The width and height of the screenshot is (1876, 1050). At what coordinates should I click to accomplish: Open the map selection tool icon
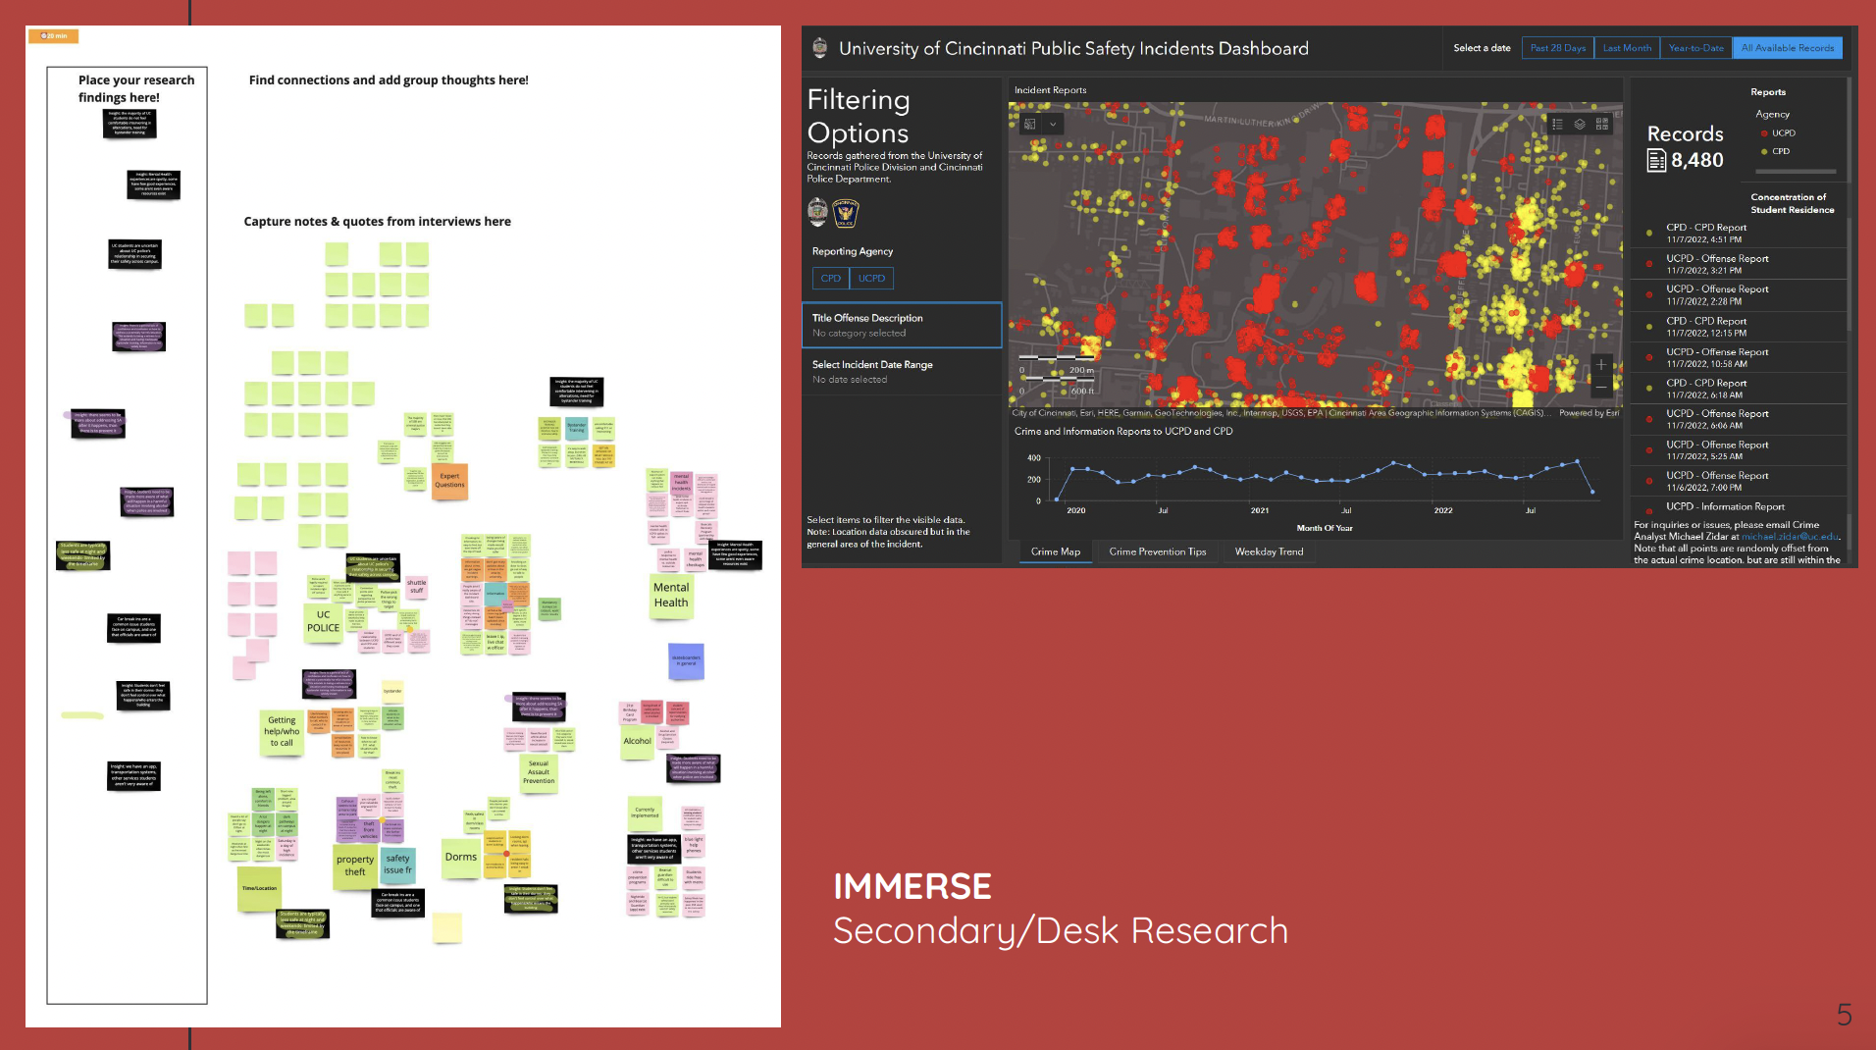pyautogui.click(x=1030, y=125)
